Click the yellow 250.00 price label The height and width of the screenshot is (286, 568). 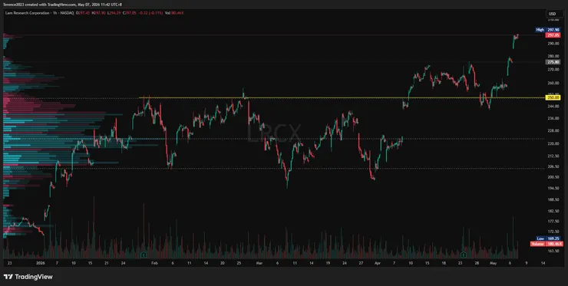click(553, 97)
